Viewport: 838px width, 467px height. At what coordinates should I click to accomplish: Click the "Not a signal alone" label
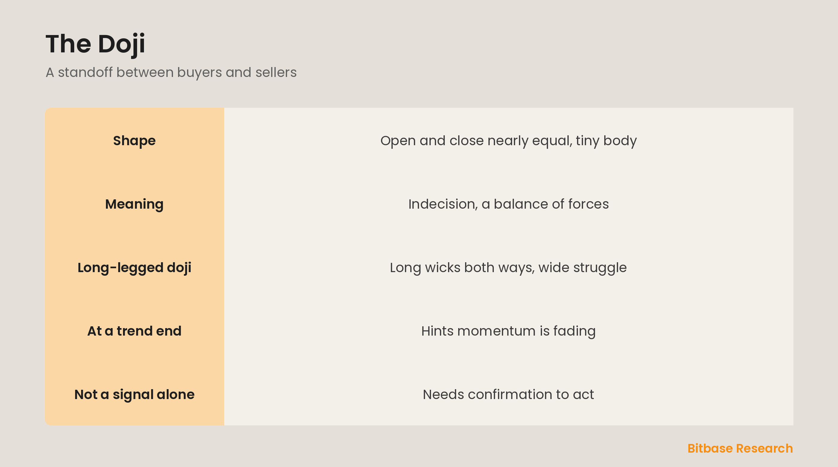134,395
